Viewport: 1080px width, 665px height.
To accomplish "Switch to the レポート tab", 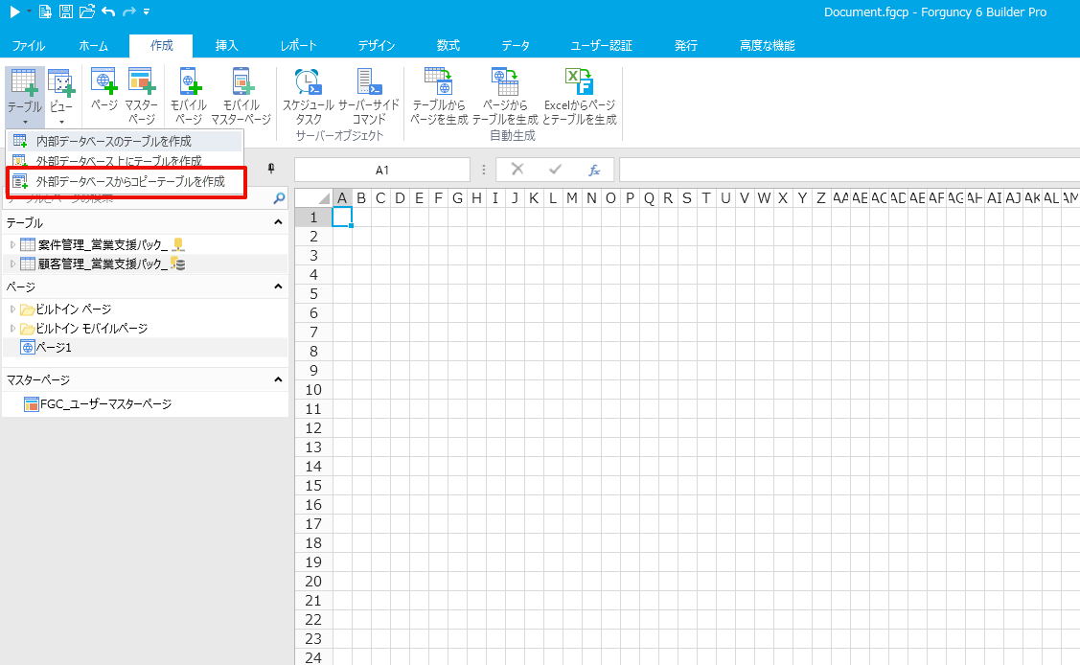I will pos(298,45).
